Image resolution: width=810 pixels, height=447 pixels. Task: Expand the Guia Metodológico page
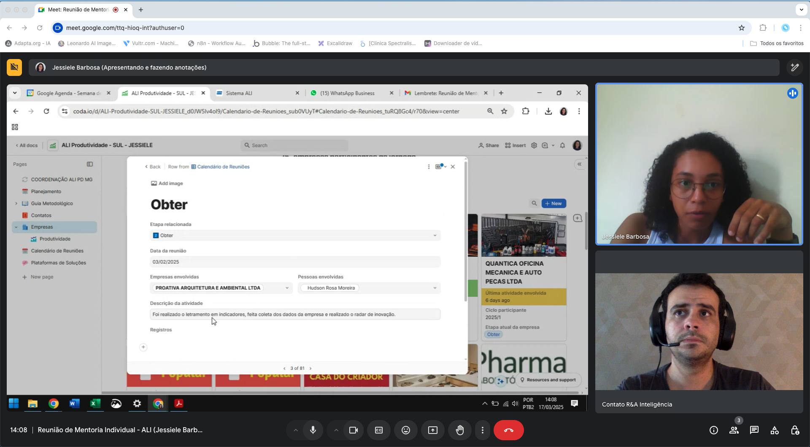(16, 203)
